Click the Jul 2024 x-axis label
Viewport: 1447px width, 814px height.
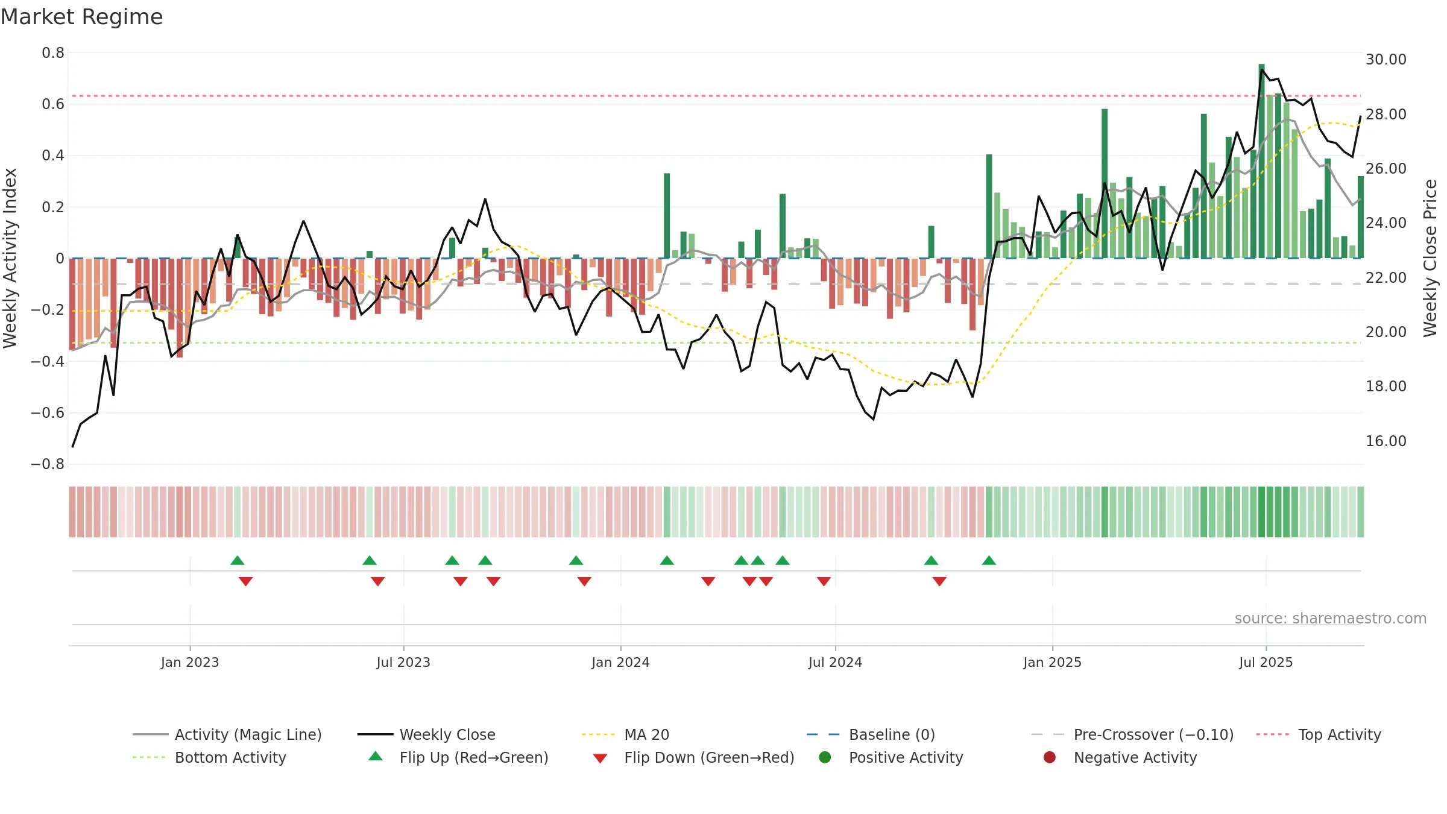pos(835,662)
